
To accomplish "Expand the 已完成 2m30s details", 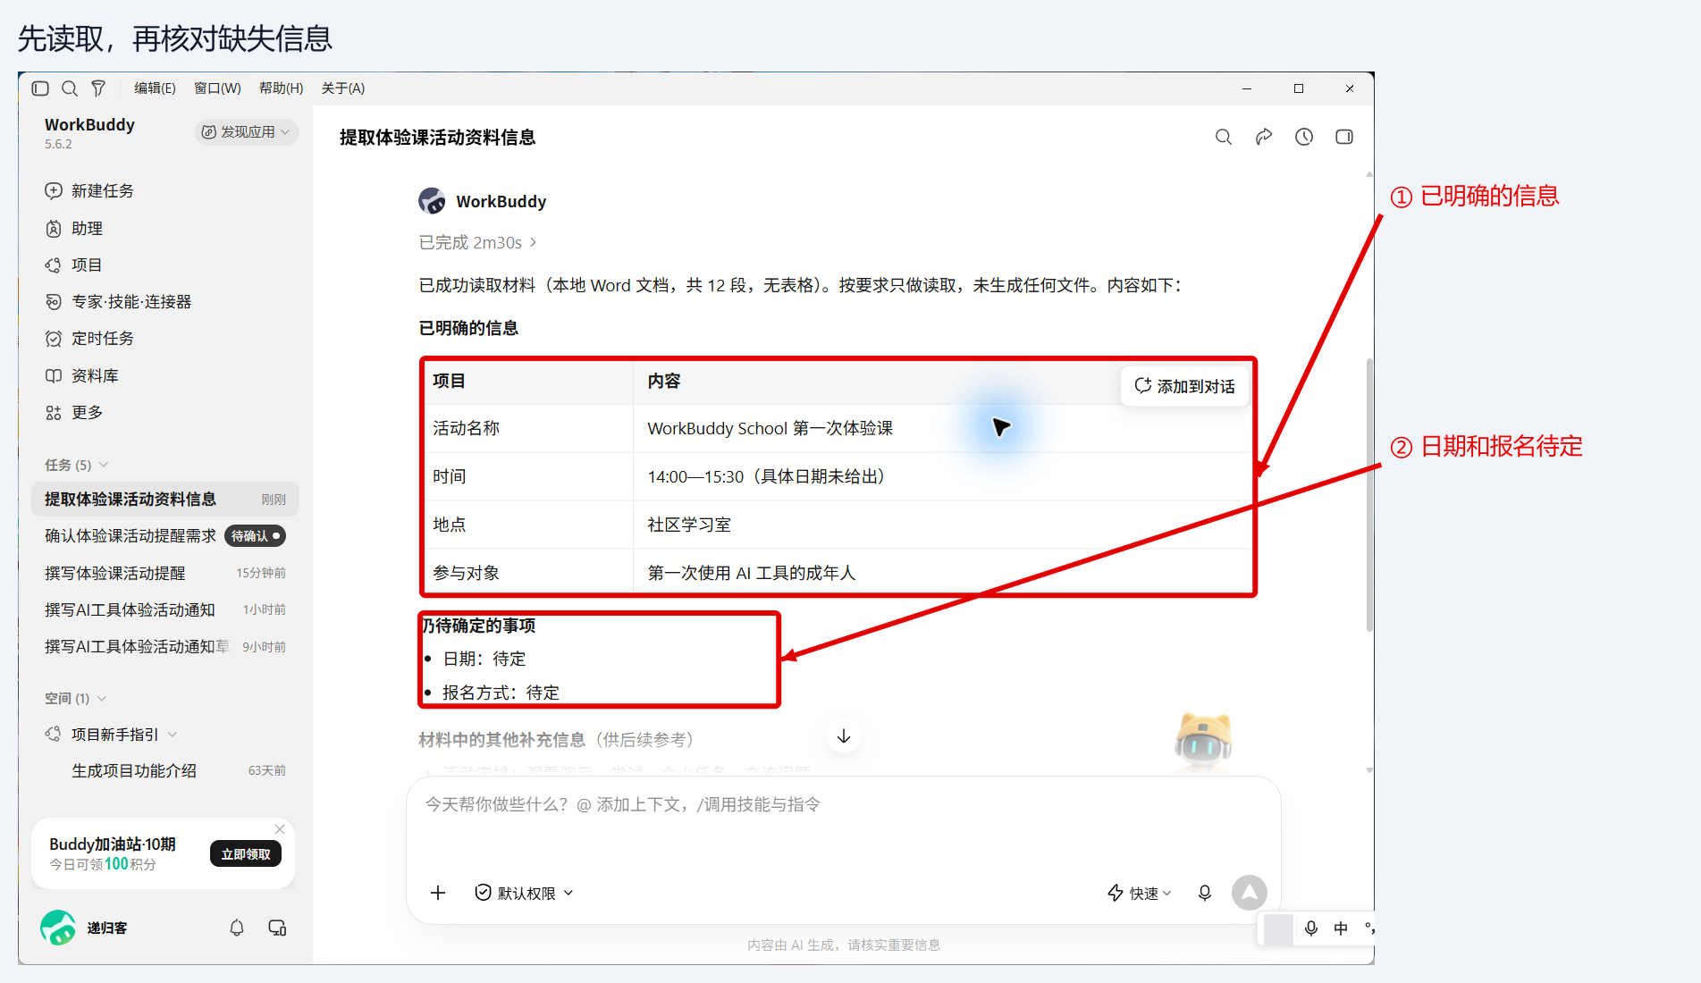I will [478, 242].
